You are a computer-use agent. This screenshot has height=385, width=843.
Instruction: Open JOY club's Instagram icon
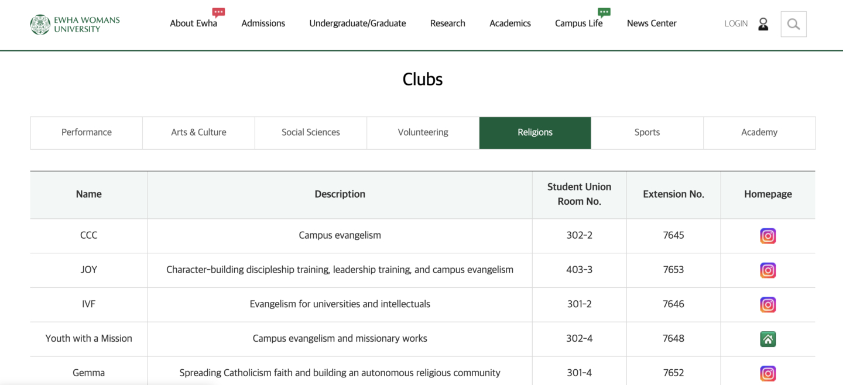(767, 270)
